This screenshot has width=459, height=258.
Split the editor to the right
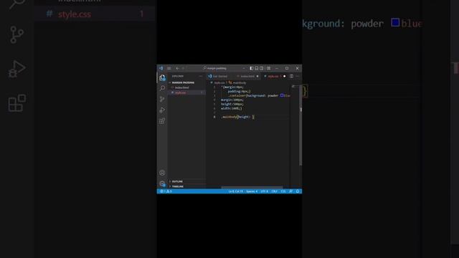(x=292, y=77)
